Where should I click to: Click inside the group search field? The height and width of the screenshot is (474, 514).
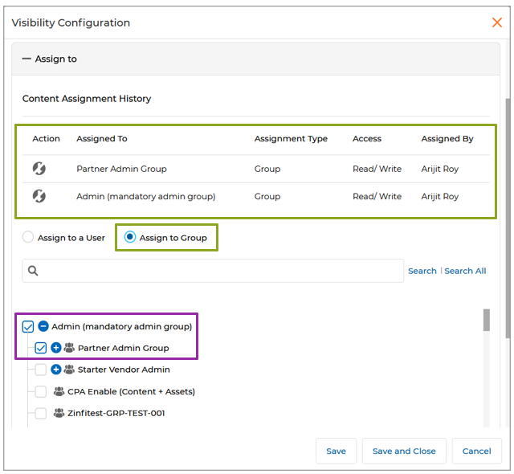pos(217,271)
